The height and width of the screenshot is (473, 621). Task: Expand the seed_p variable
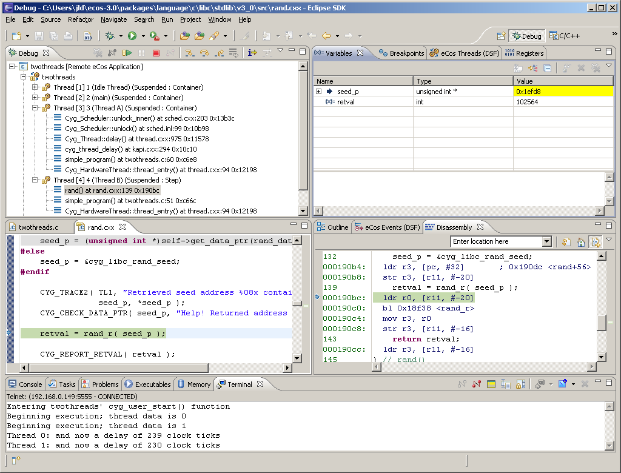[319, 92]
